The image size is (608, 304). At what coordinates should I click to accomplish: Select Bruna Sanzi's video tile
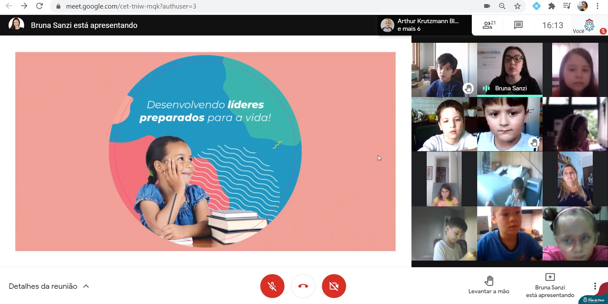(x=510, y=69)
